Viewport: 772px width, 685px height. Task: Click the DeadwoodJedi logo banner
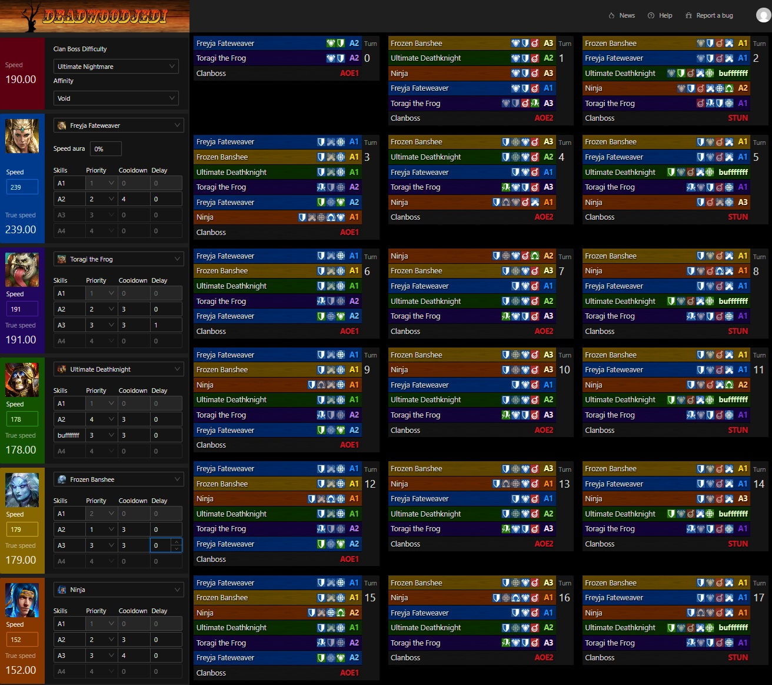coord(94,16)
